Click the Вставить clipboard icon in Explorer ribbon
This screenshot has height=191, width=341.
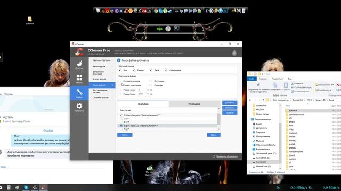point(286,85)
